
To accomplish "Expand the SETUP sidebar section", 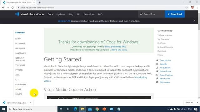I will [x=18, y=39].
